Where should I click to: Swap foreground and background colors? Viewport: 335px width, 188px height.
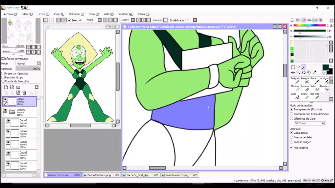[x=331, y=66]
